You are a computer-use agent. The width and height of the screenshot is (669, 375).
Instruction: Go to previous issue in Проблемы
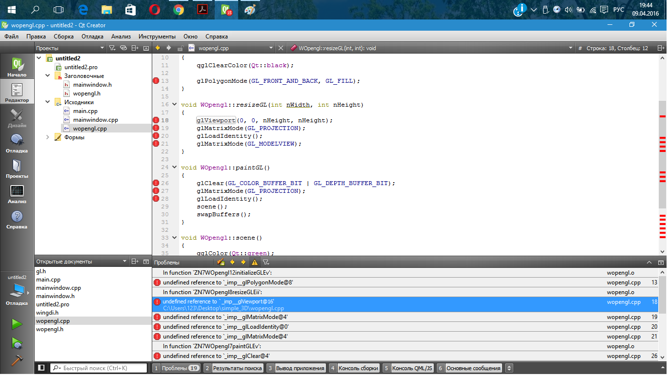point(232,262)
